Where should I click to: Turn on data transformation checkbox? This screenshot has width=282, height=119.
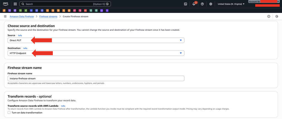(9, 113)
